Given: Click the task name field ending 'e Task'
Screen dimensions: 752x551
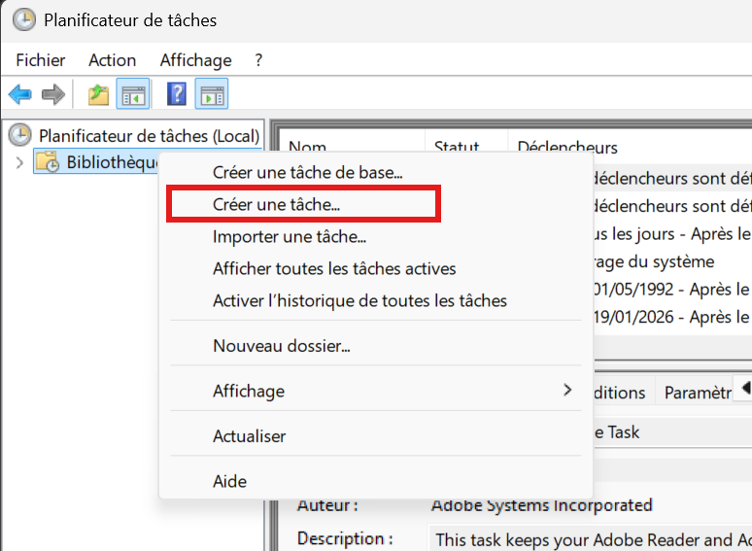Looking at the screenshot, I should click(672, 432).
